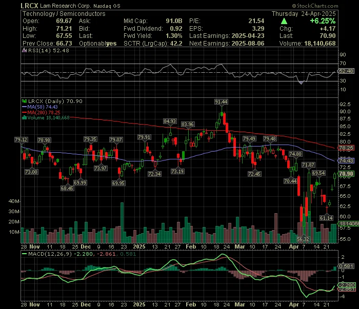
Task: Click the RSI current value tag 52.48
Action: point(346,71)
